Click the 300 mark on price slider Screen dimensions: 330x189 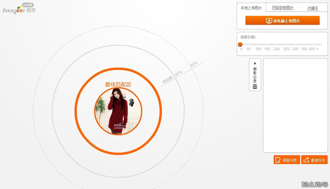pos(295,45)
